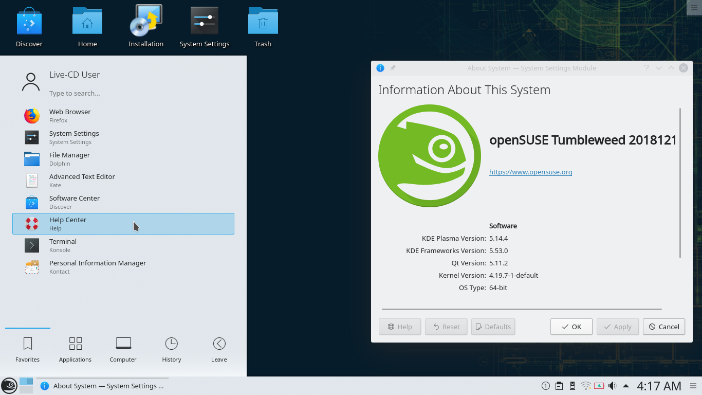Screen dimensions: 702x395
Task: Expand hidden tray icons with the arrow
Action: (626, 385)
